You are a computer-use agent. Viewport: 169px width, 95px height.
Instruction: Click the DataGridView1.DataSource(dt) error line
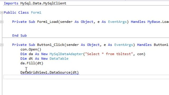[x=50, y=72]
